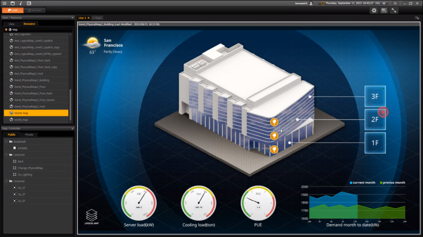The image size is (423, 237).
Task: Open the hamburger main menu
Action: pyautogui.click(x=4, y=3)
